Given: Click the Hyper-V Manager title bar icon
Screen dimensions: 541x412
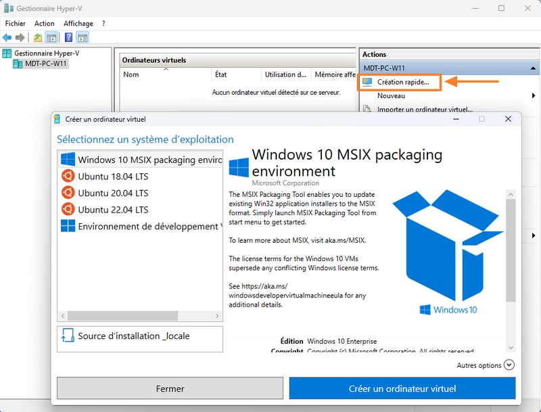Looking at the screenshot, I should pyautogui.click(x=8, y=8).
